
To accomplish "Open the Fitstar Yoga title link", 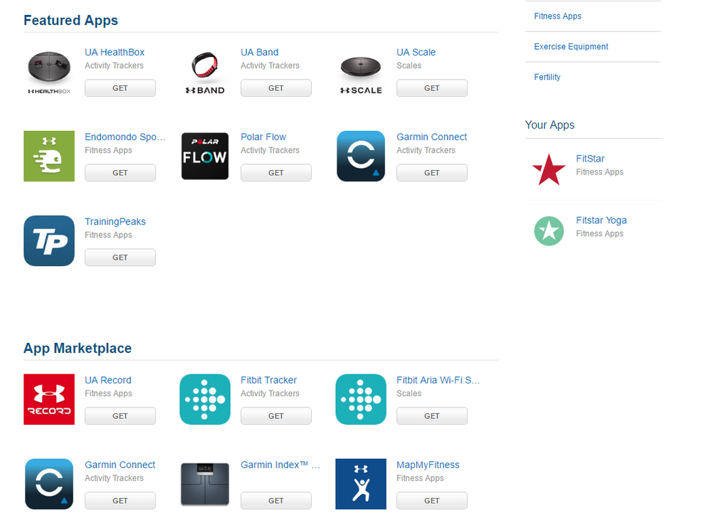I will (x=601, y=221).
